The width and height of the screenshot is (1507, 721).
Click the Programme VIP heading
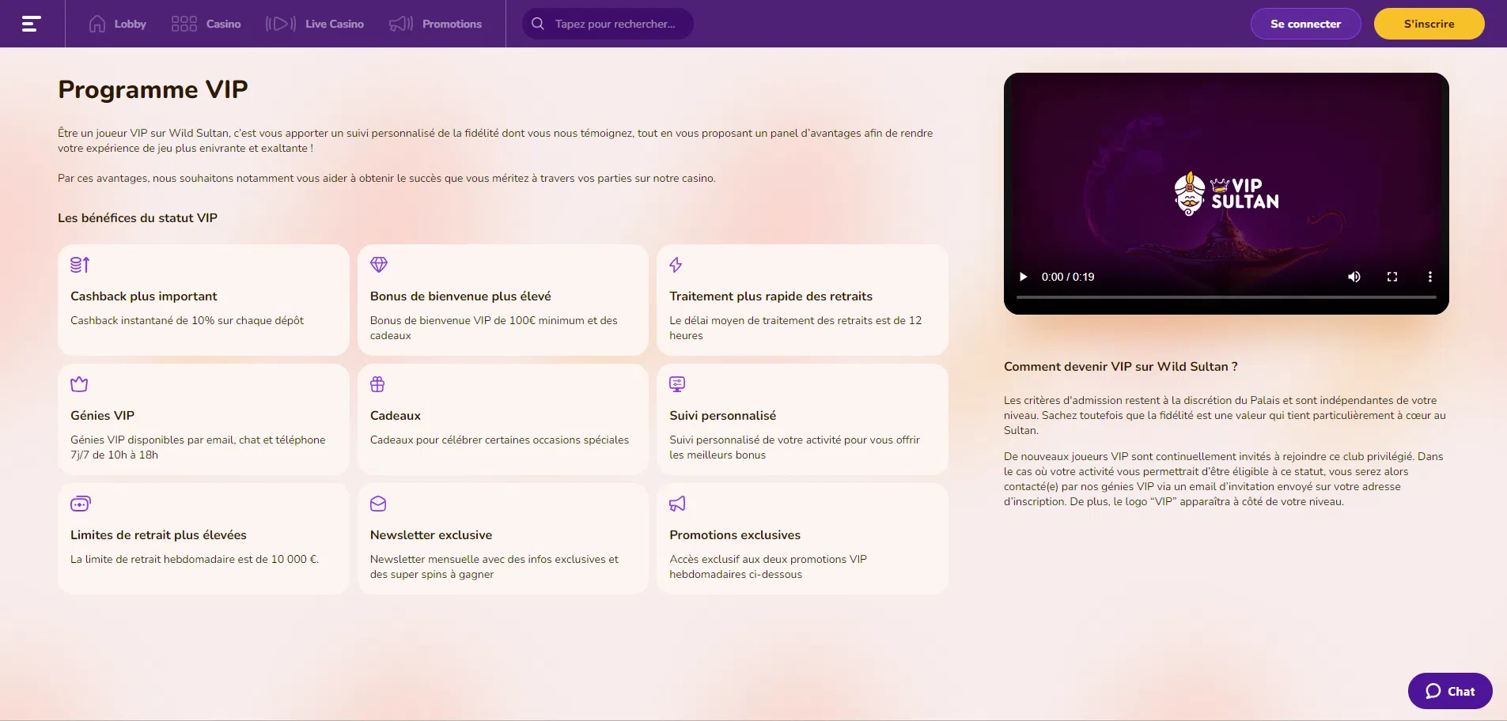(x=153, y=89)
